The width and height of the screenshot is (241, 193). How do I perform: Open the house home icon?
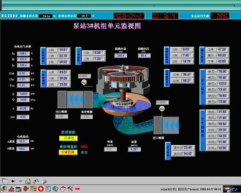(x=28, y=181)
